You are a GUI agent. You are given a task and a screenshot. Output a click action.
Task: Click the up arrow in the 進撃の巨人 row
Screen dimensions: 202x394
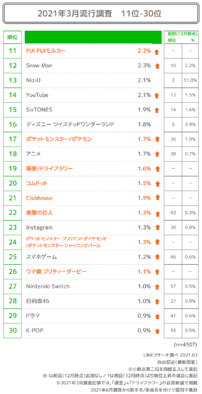coord(157,214)
